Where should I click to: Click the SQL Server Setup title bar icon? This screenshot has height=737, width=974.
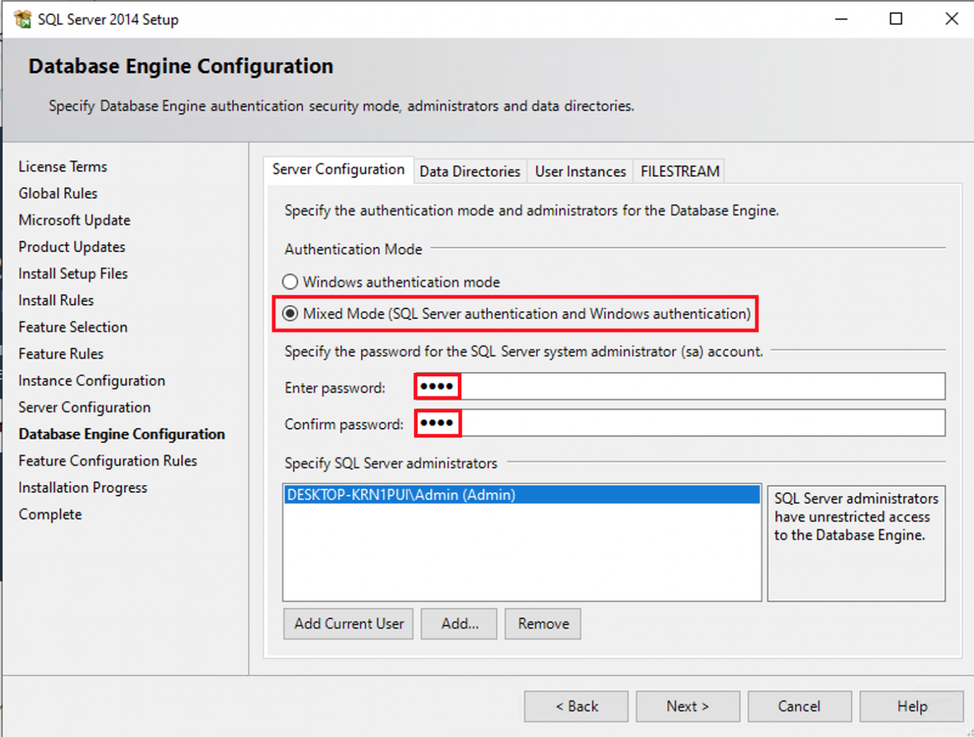23,19
